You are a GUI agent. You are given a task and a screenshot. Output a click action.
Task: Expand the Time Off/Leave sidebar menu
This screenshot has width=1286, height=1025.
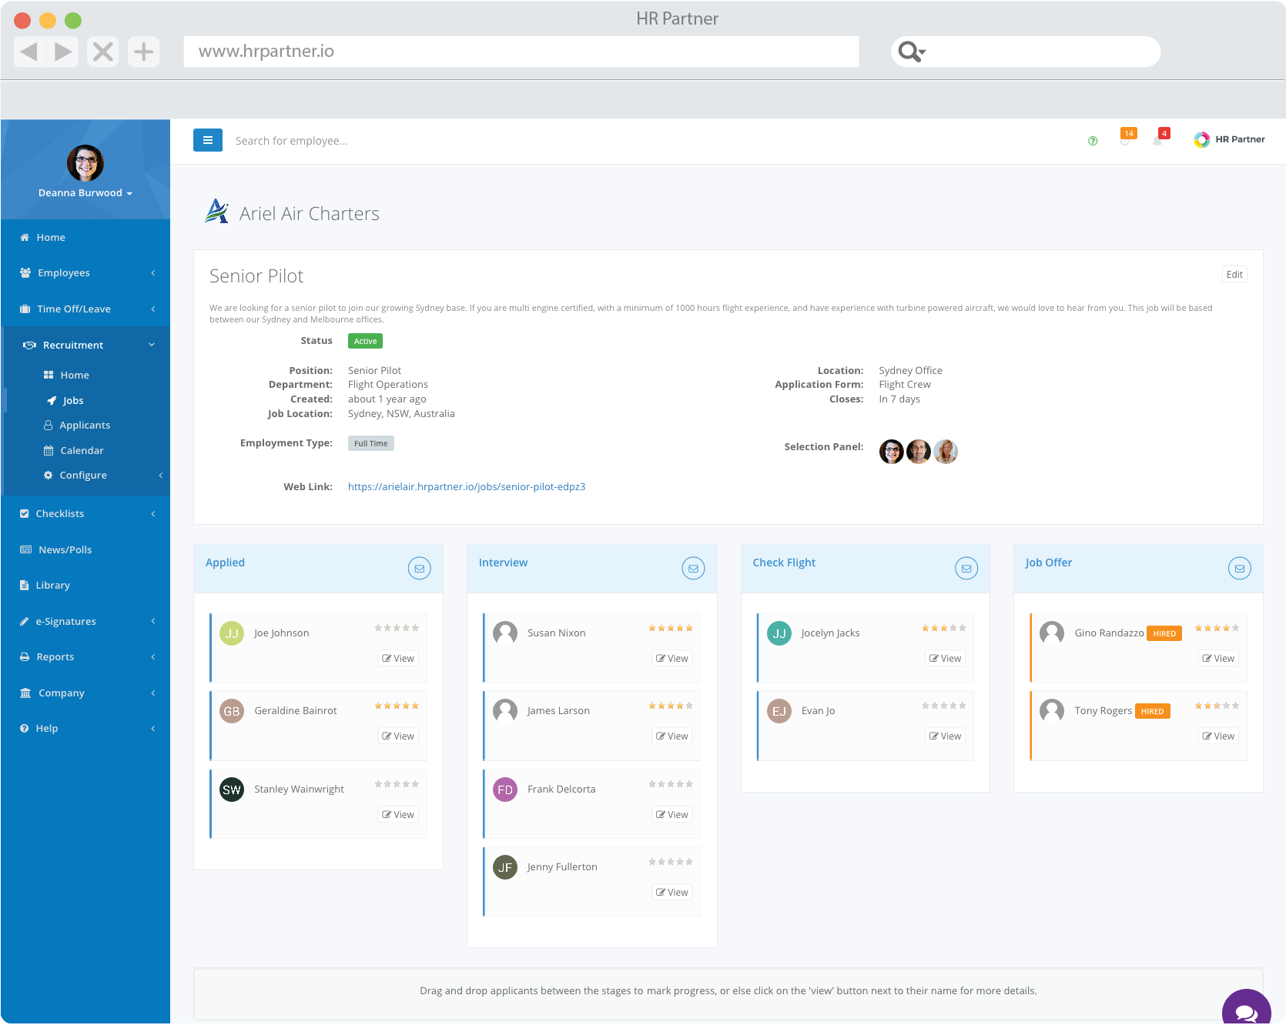pos(85,309)
